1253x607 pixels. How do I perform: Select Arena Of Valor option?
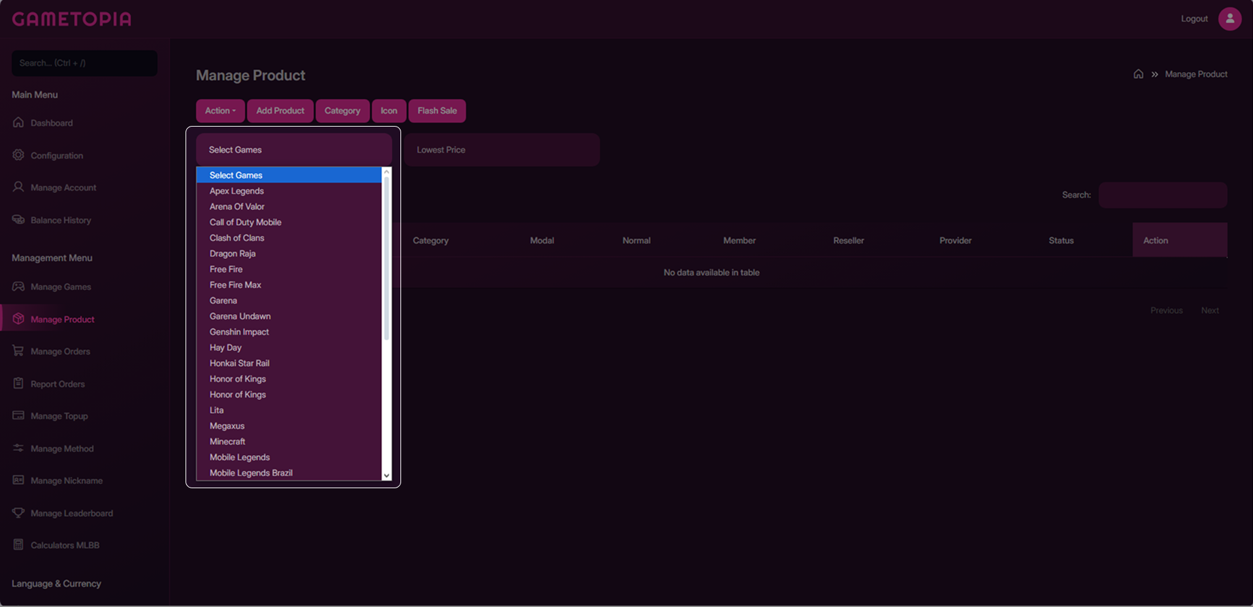[x=289, y=206]
